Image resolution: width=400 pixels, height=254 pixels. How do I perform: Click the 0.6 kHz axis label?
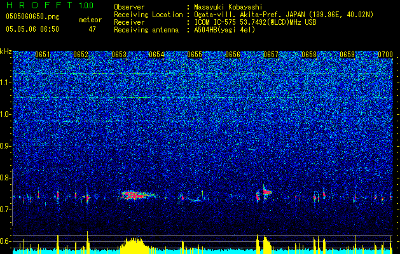[x=6, y=241]
